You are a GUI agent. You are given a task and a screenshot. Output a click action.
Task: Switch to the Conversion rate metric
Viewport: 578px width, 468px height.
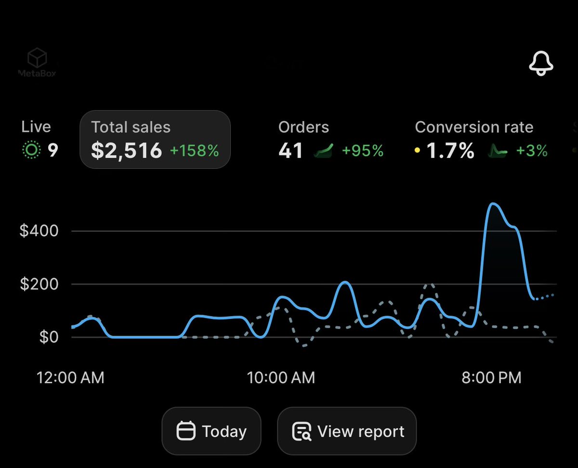[481, 140]
